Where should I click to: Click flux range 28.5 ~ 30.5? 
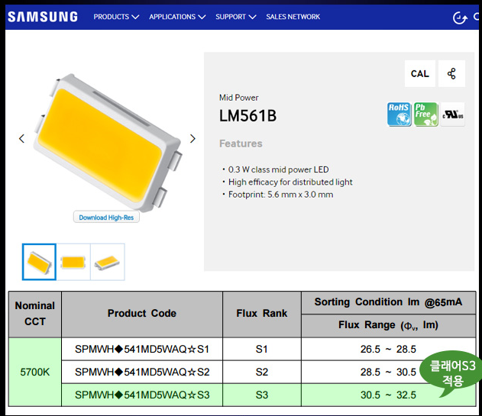pyautogui.click(x=388, y=372)
